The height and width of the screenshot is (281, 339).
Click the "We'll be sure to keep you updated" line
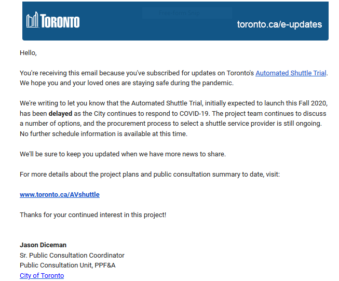click(123, 154)
